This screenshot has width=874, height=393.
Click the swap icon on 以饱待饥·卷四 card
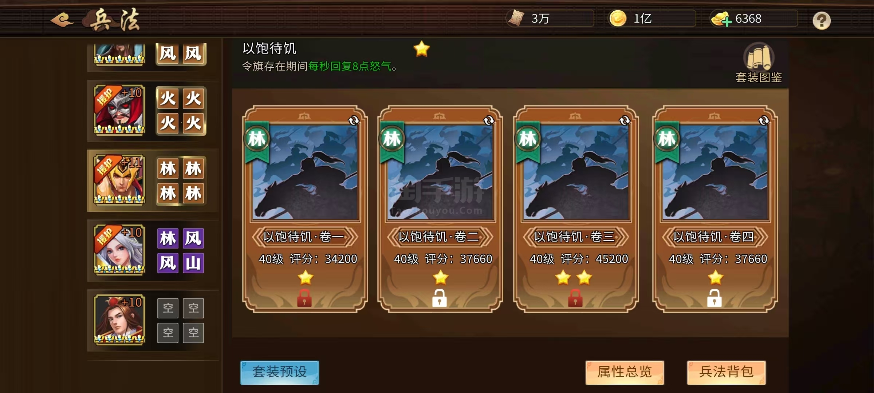click(764, 120)
